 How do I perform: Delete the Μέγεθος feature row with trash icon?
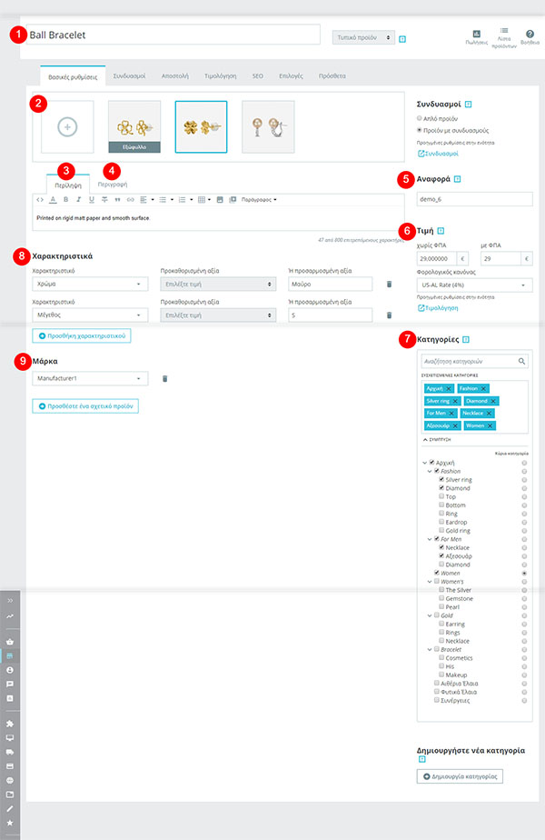(389, 315)
